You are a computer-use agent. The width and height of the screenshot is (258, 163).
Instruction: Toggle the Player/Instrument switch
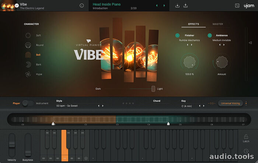28,103
